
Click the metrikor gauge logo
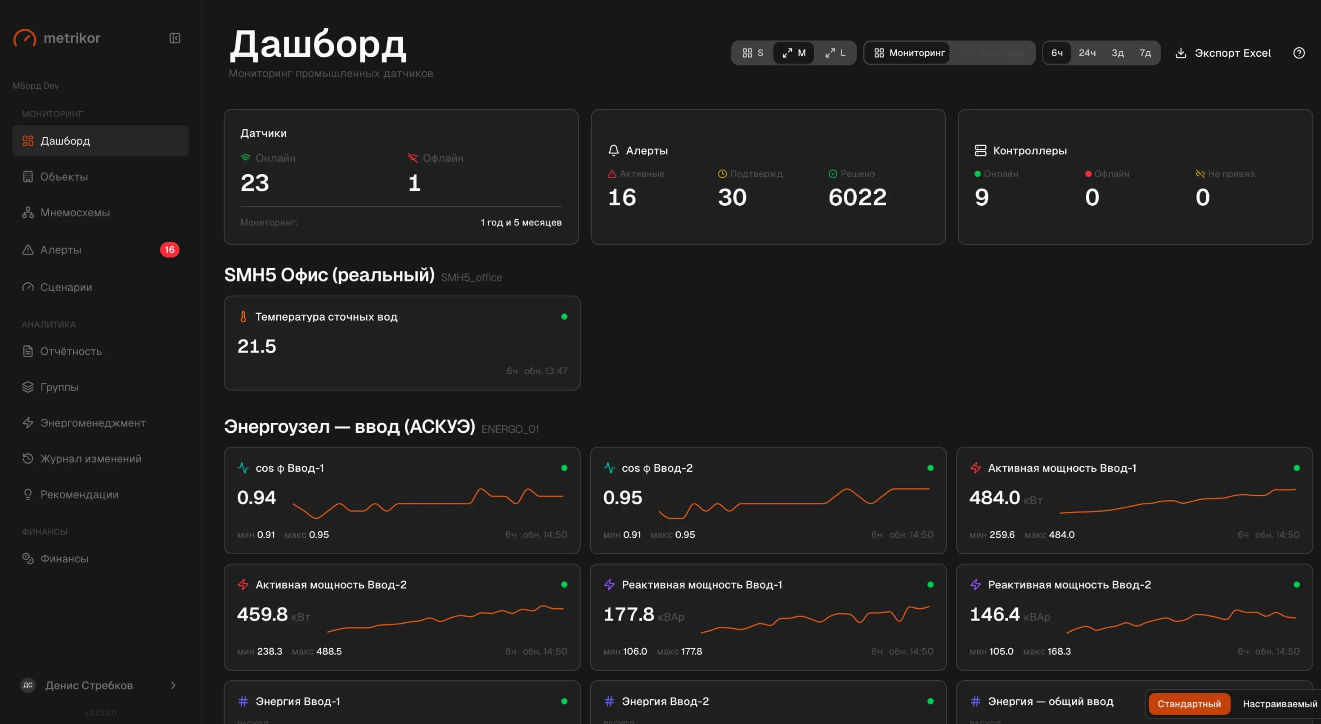click(25, 38)
